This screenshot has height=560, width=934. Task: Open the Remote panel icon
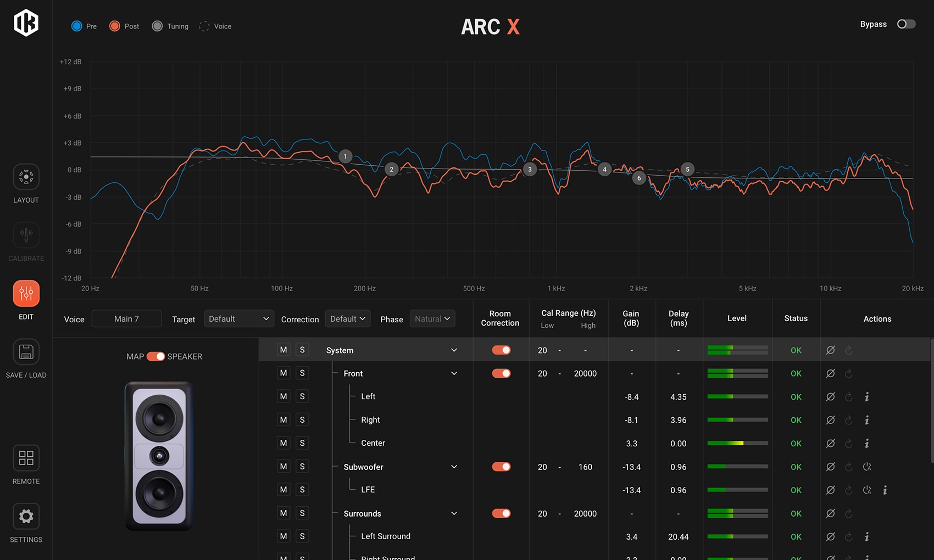[26, 458]
